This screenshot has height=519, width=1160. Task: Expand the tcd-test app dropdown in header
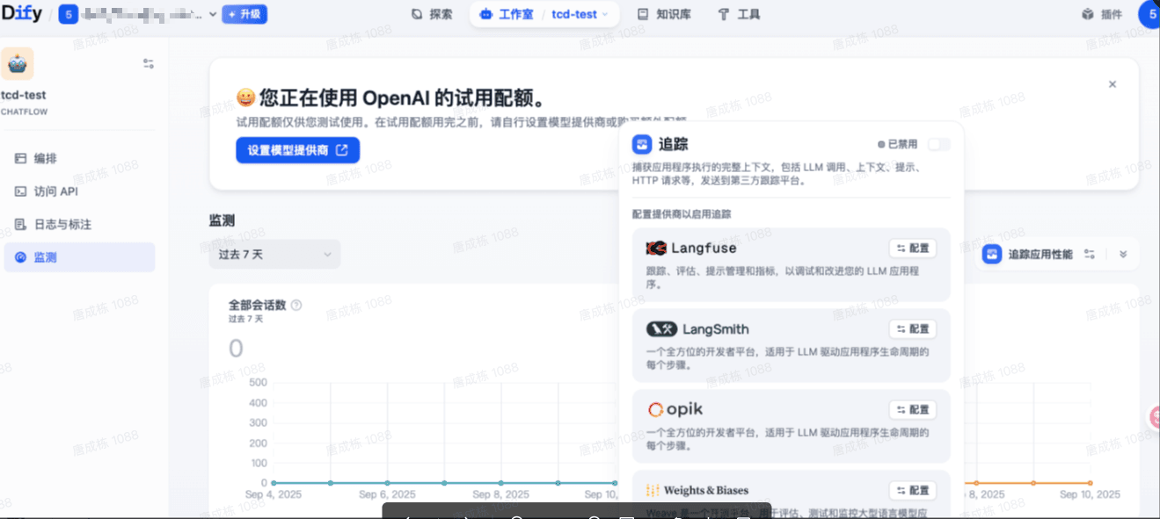pyautogui.click(x=580, y=14)
